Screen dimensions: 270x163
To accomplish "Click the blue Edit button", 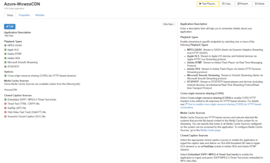I will pyautogui.click(x=10, y=26).
